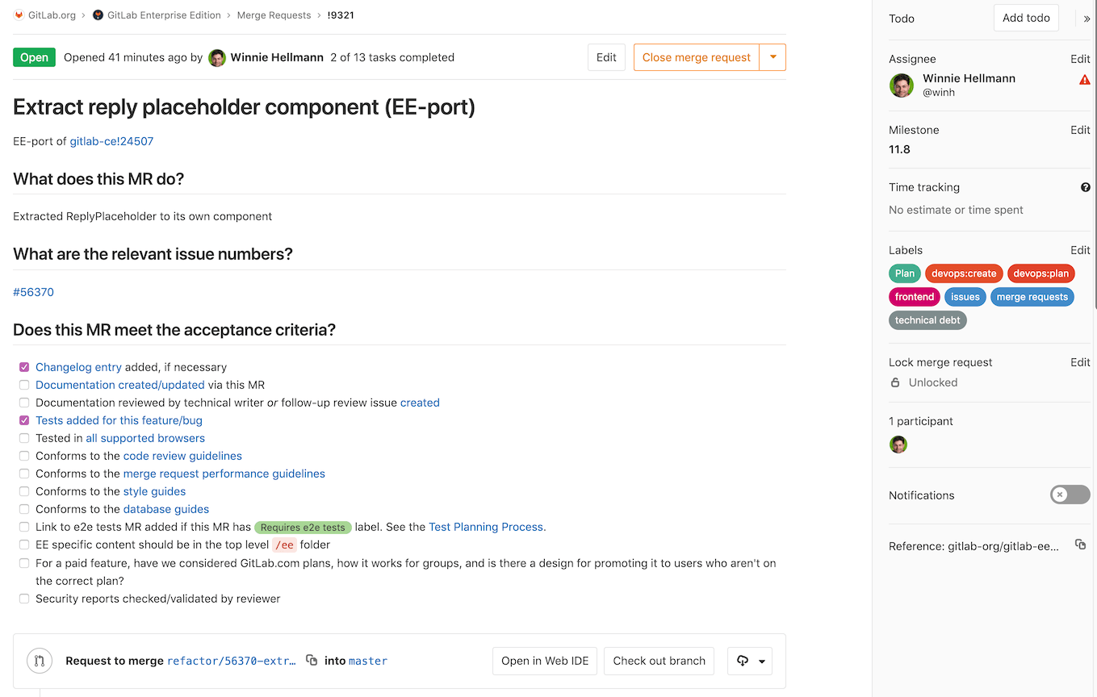
Task: Edit the Milestone in sidebar
Action: [x=1080, y=130]
